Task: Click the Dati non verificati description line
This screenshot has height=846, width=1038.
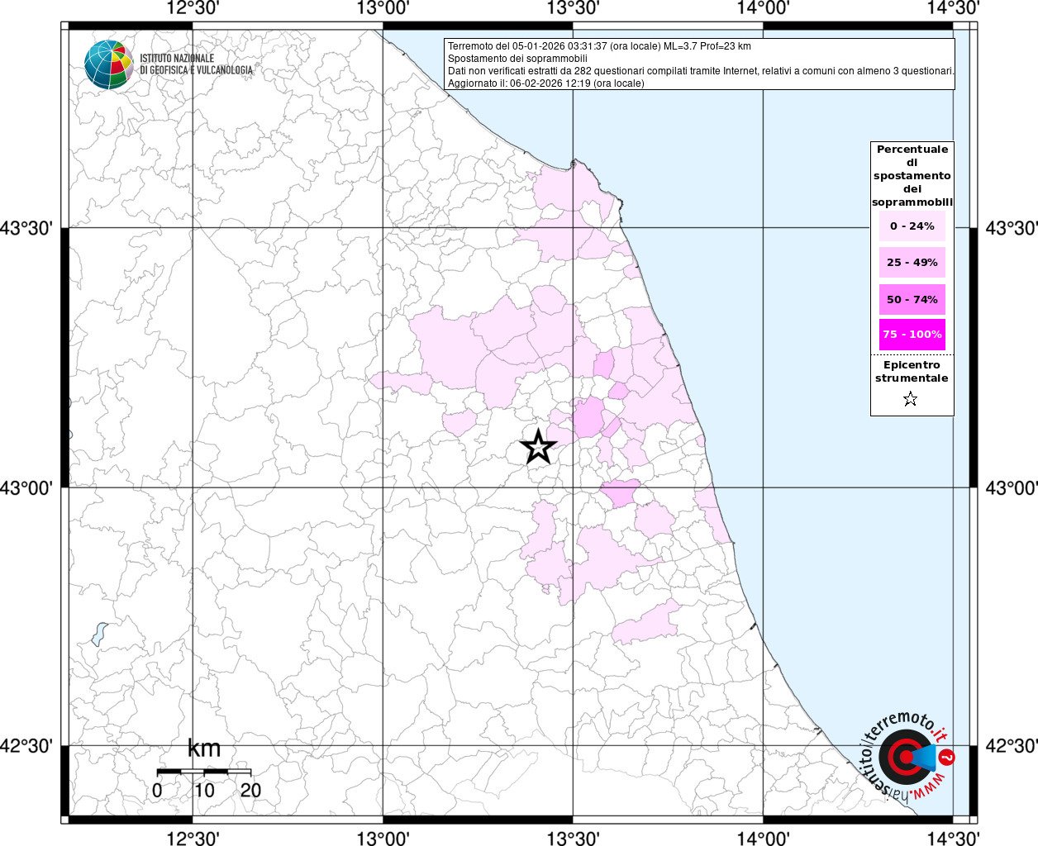Action: pos(701,71)
